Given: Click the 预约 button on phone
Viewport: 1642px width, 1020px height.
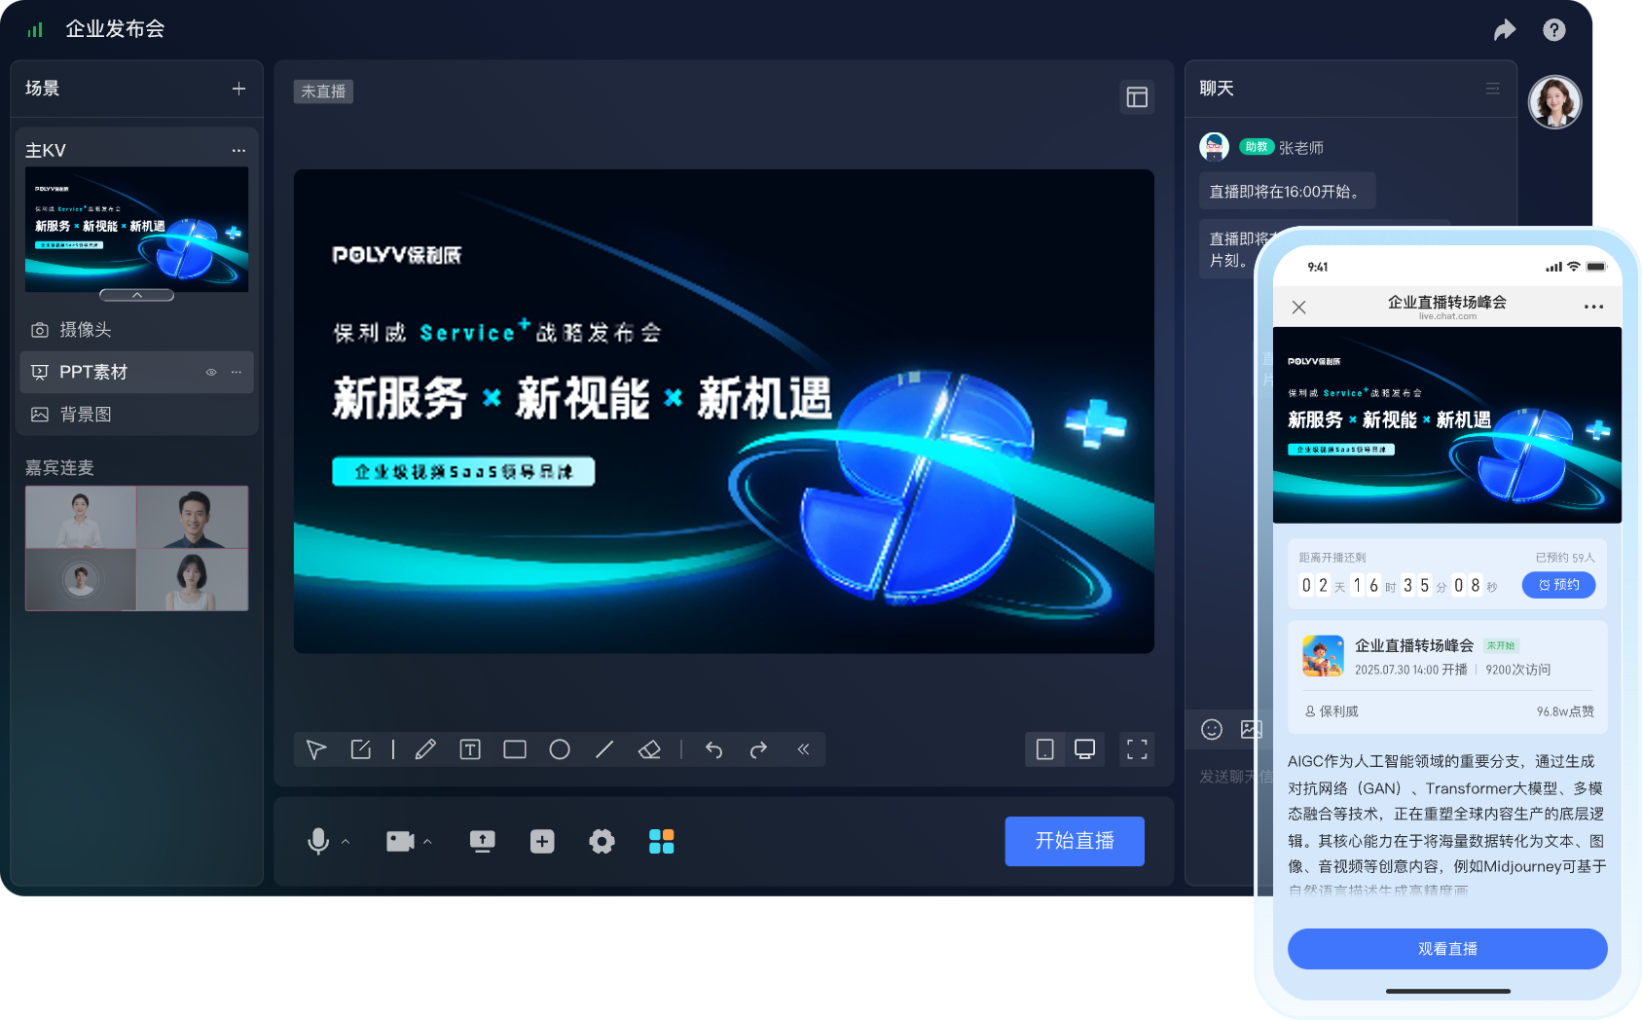Looking at the screenshot, I should click(1558, 585).
